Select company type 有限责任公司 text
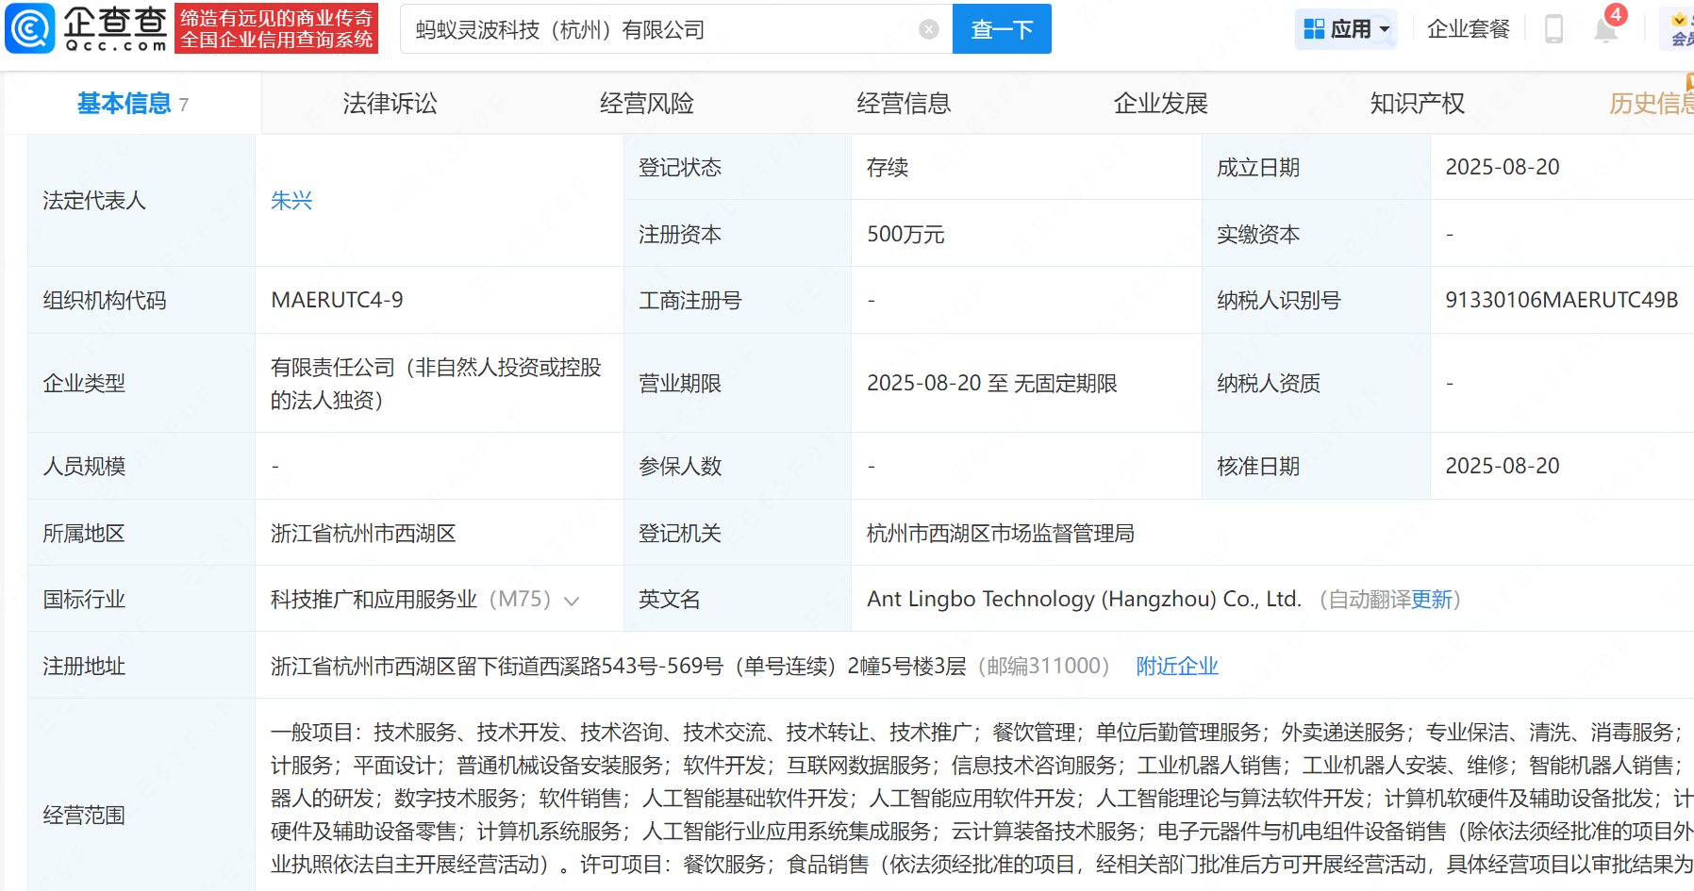Screen dimensions: 1694x891 click(x=436, y=384)
